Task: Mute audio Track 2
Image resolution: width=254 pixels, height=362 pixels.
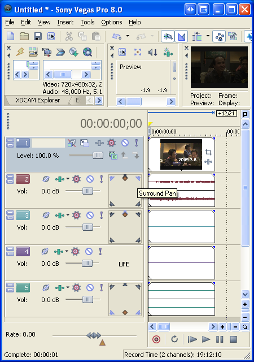Action: [x=90, y=179]
